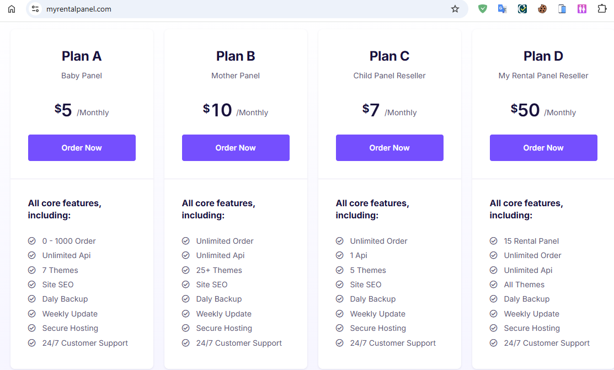Screen dimensions: 614x370
Task: Order Plan C Child Panel Reseller
Action: pyautogui.click(x=389, y=148)
